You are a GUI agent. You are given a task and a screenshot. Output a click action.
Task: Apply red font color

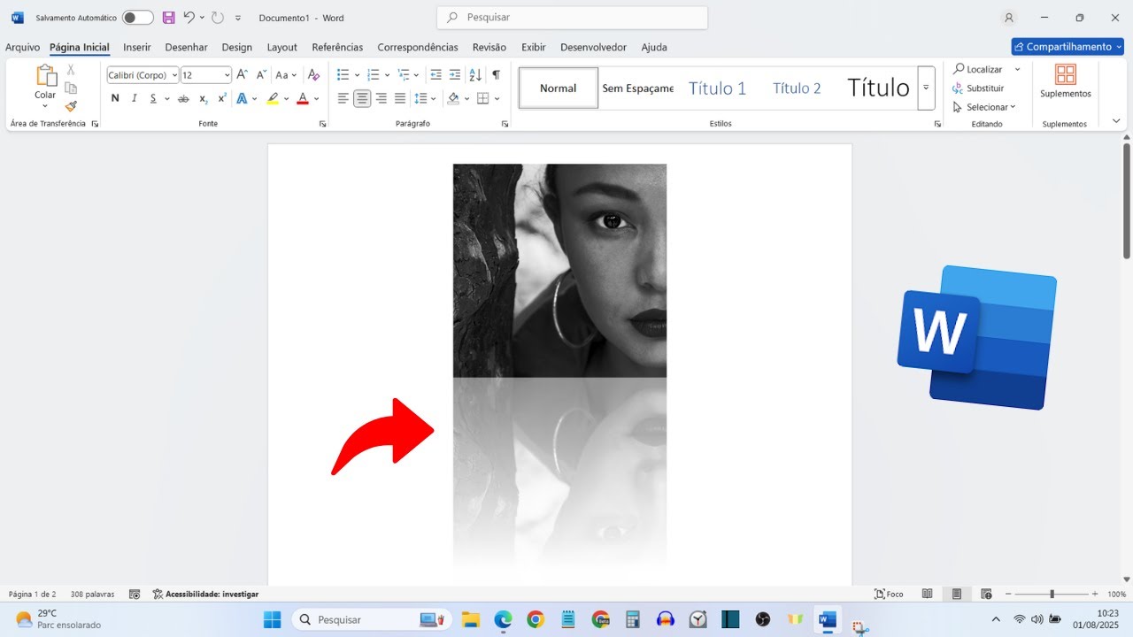point(302,98)
